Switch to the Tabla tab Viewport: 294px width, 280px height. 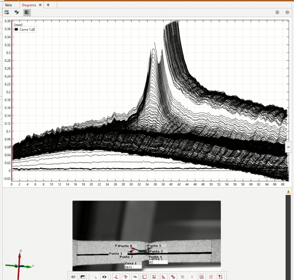8,5
